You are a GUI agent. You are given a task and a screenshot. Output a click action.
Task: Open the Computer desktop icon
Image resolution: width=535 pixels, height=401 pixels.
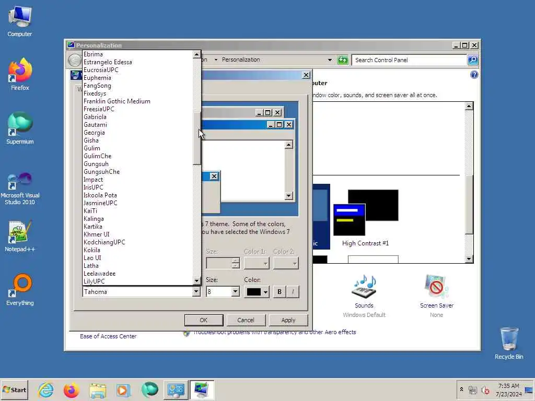click(x=20, y=21)
